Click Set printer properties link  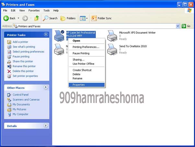tap(25, 76)
